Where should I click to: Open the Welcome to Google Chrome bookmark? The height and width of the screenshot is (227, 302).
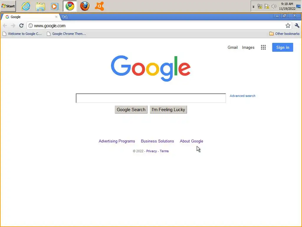[x=22, y=34]
